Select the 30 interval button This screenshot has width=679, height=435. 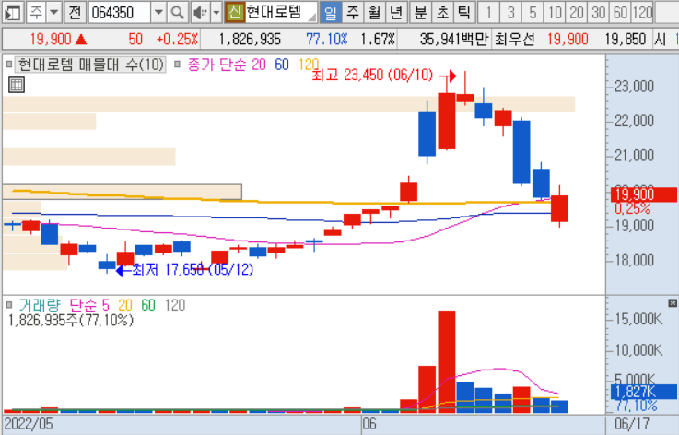coord(599,12)
